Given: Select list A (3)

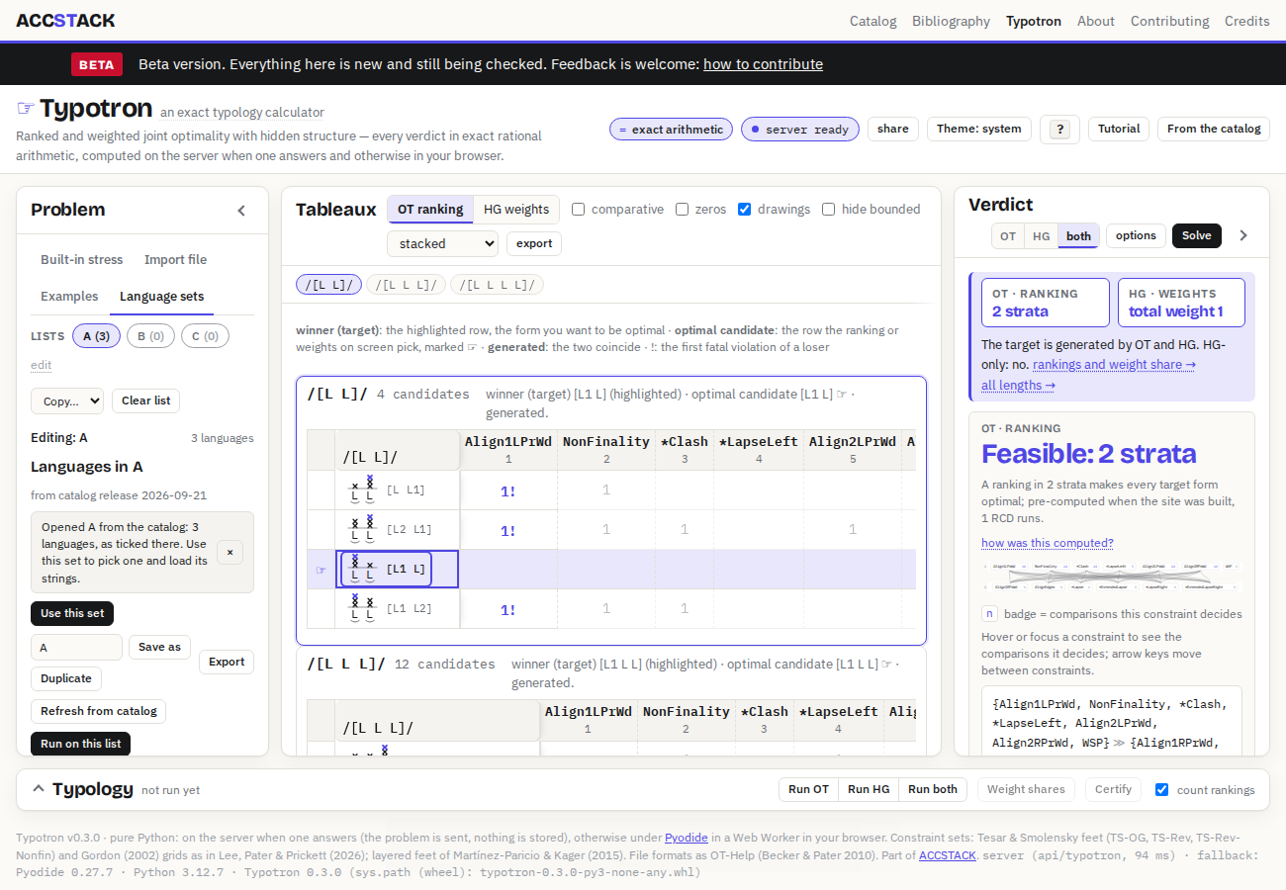Looking at the screenshot, I should pyautogui.click(x=97, y=336).
